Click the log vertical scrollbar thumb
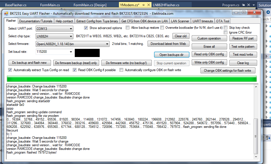271x164 pixels. [256, 136]
